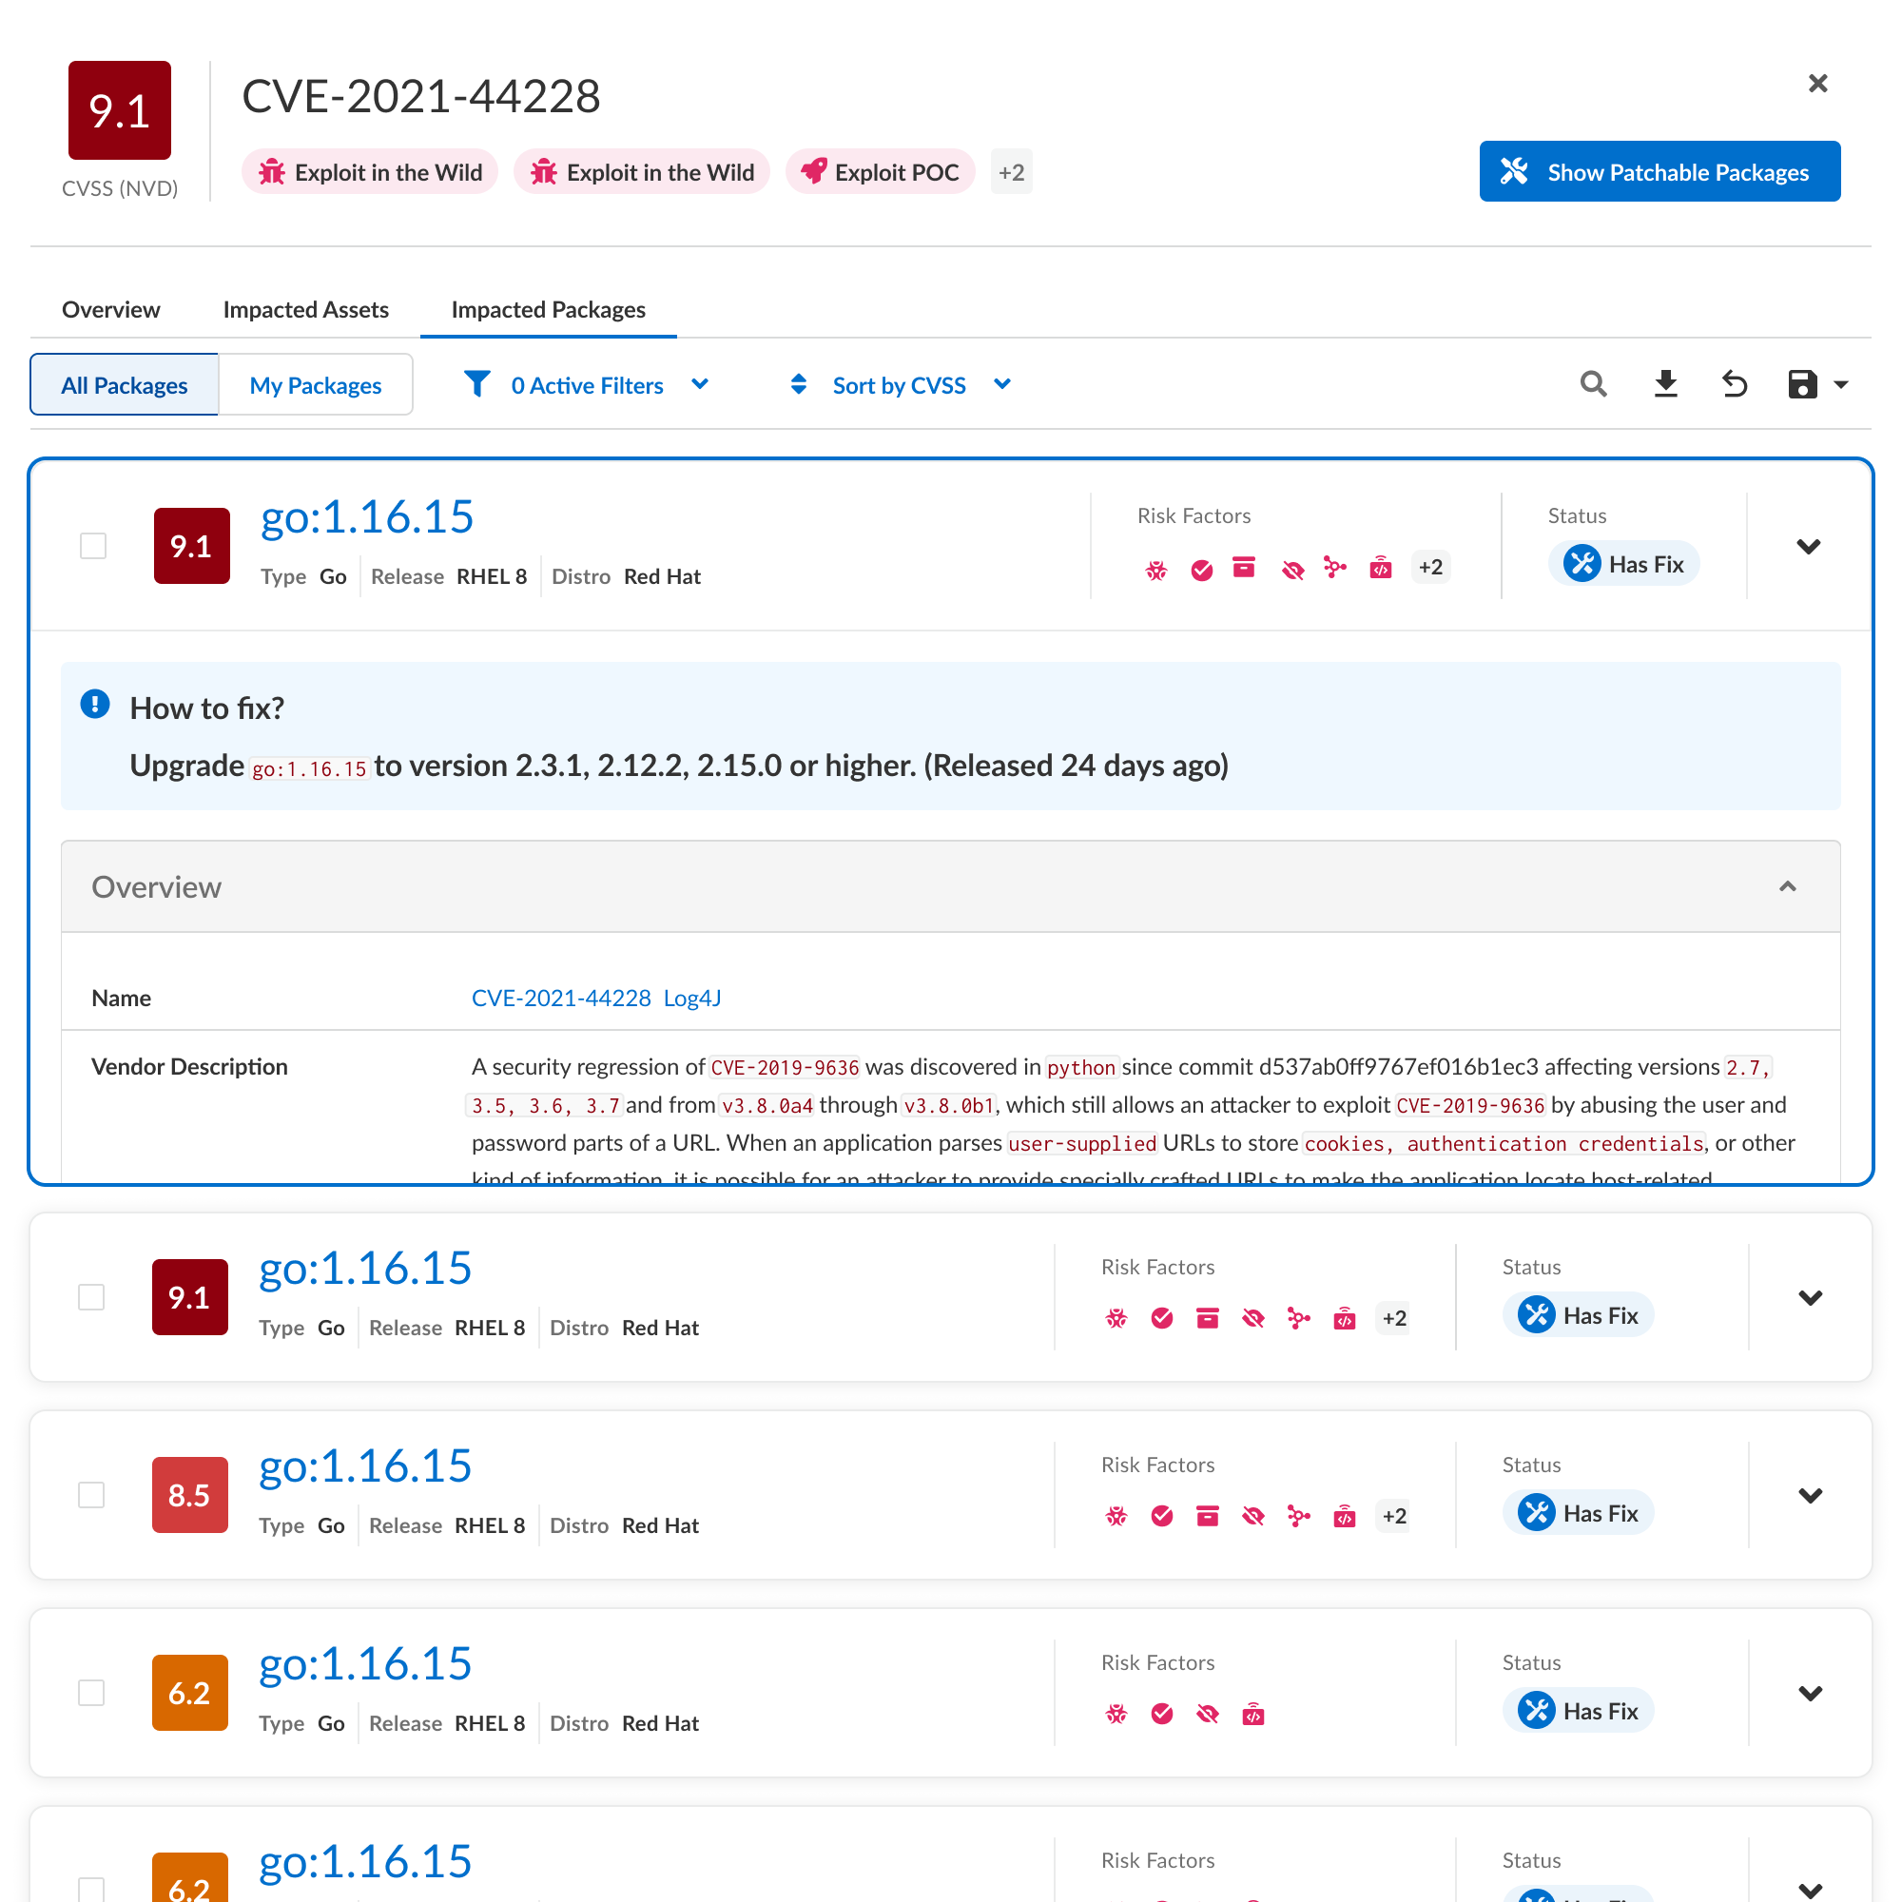This screenshot has width=1902, height=1902.
Task: Click the download icon in toolbar
Action: click(1665, 384)
